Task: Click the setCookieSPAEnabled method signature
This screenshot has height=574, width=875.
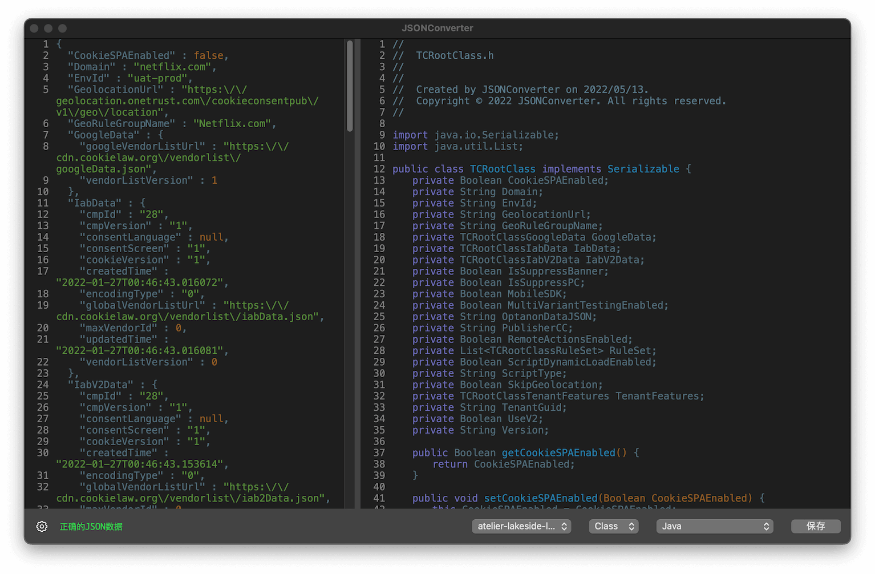Action: [x=589, y=498]
